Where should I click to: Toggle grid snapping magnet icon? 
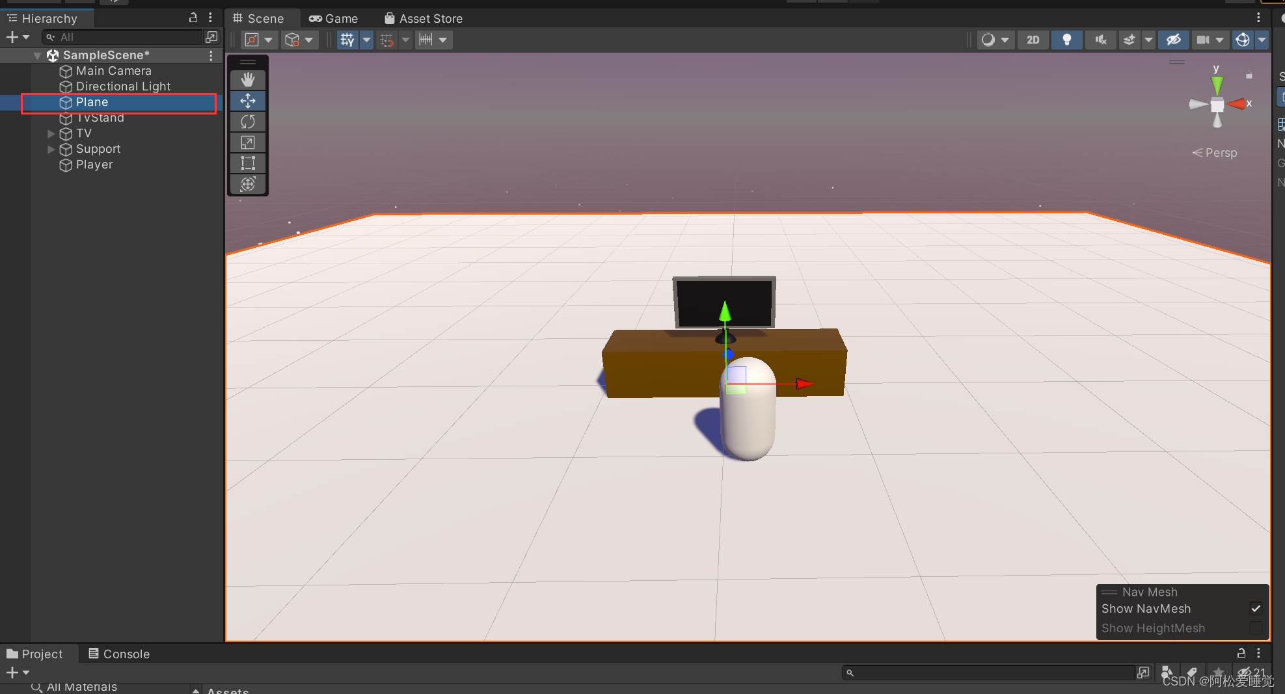387,40
